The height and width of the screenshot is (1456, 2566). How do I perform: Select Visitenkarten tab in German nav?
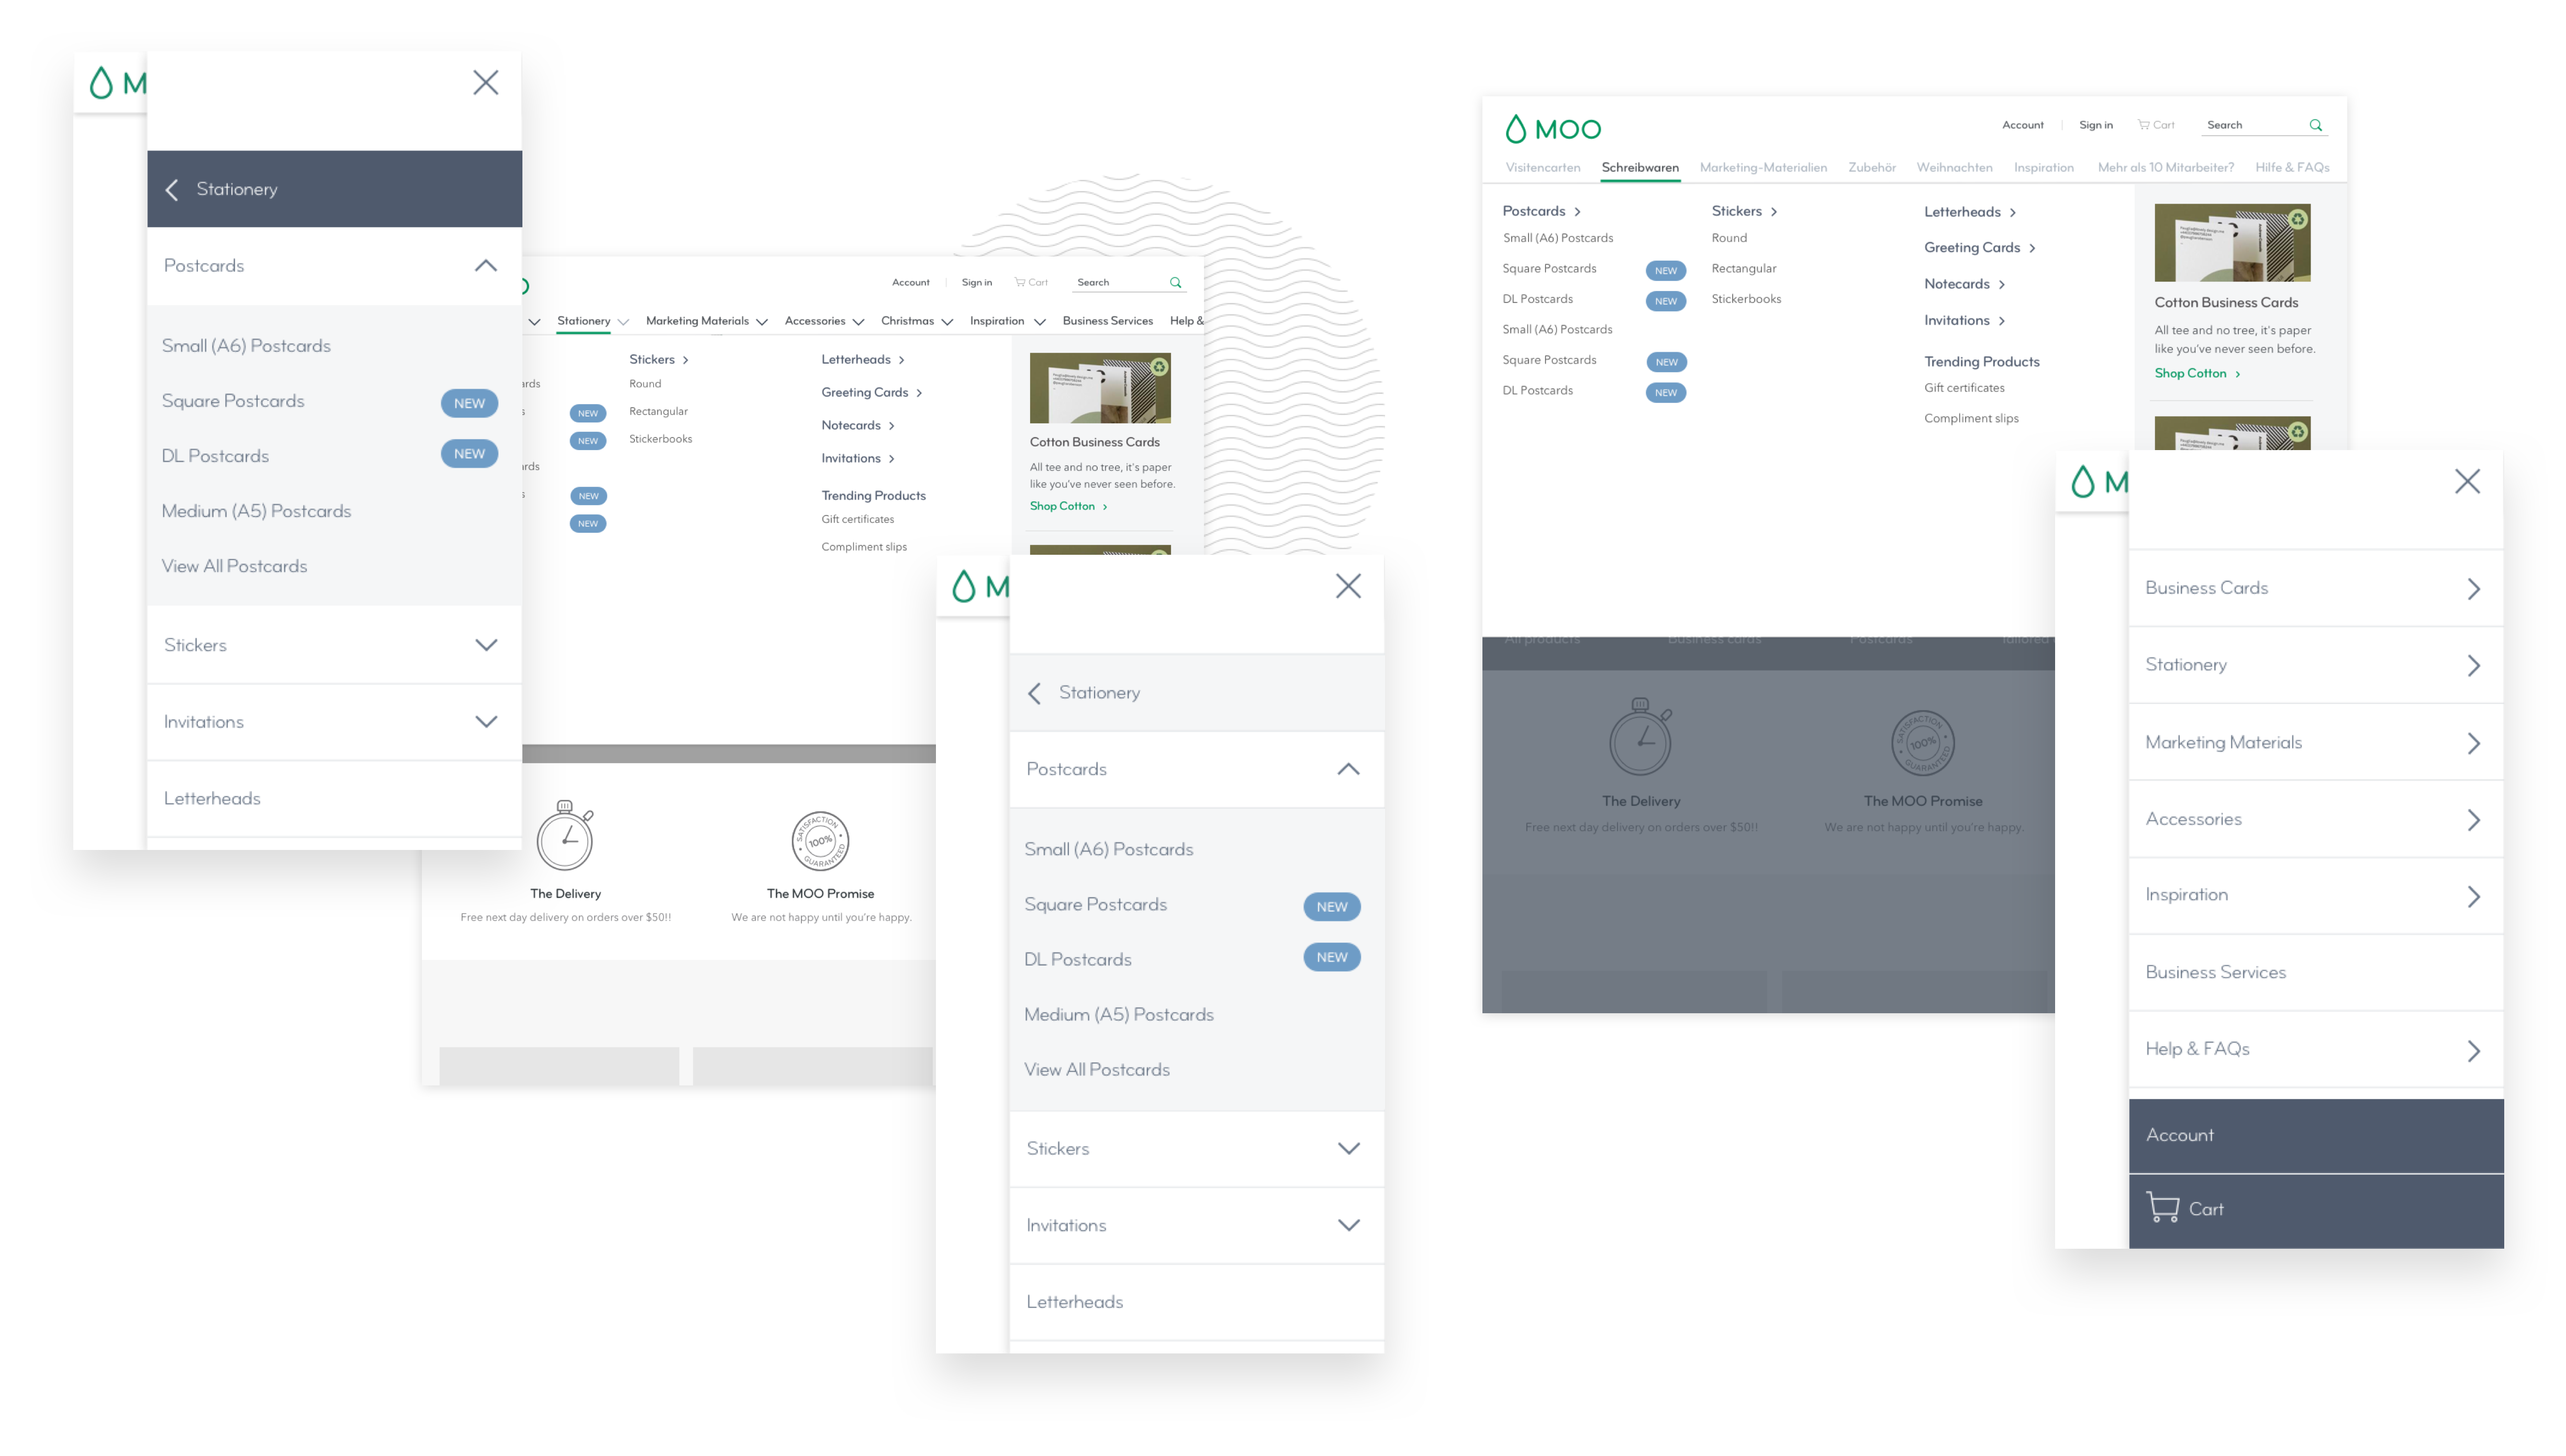click(x=1542, y=168)
